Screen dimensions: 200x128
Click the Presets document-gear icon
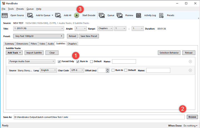(x=161, y=16)
